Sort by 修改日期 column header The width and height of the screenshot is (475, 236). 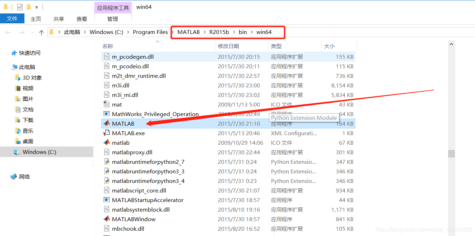click(x=242, y=46)
